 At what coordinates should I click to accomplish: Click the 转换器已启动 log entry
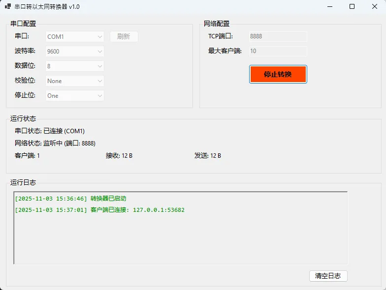(x=70, y=199)
